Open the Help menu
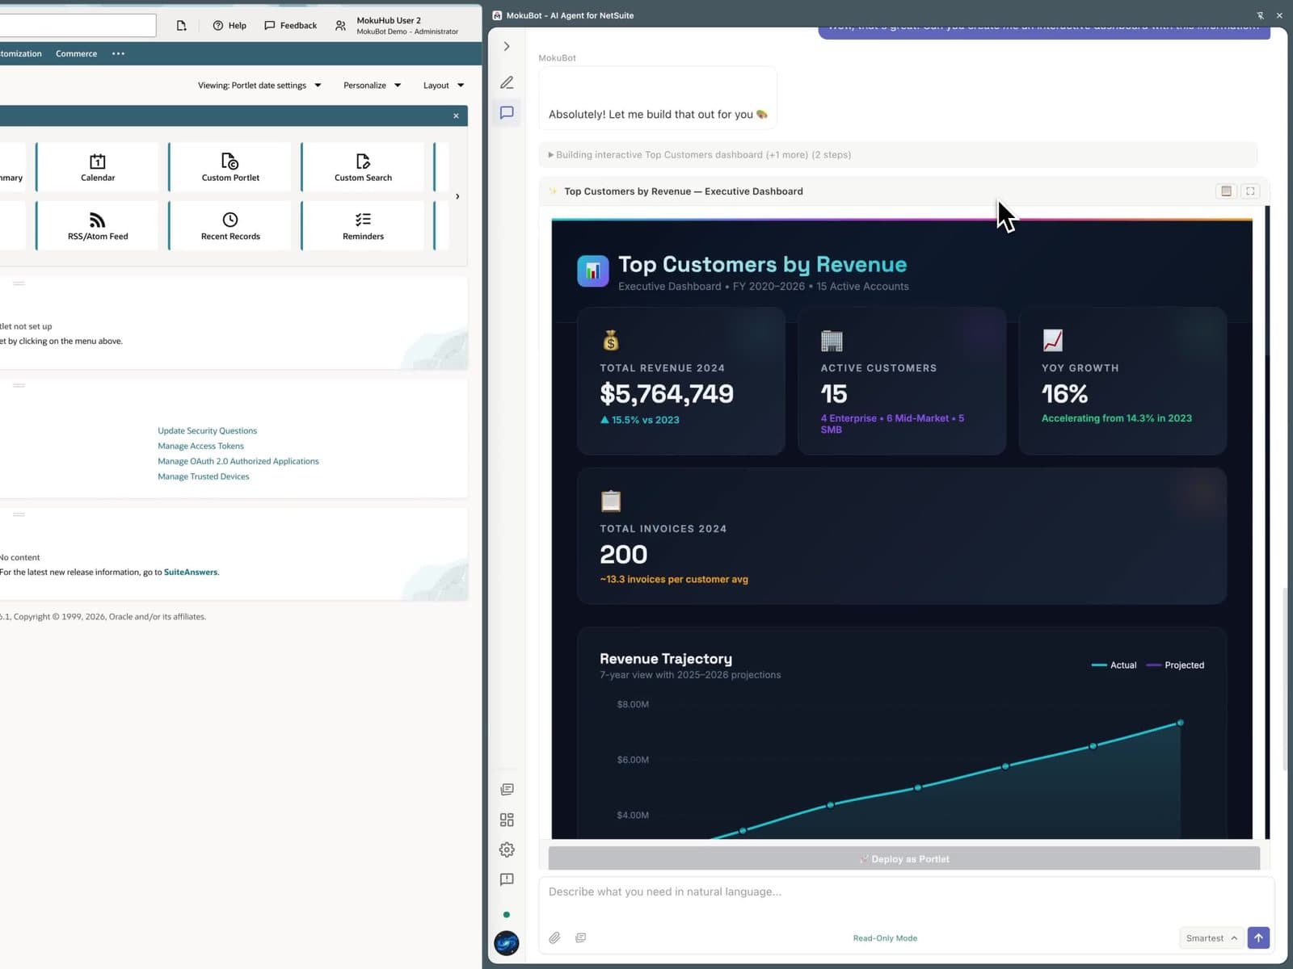The height and width of the screenshot is (969, 1293). pyautogui.click(x=230, y=26)
